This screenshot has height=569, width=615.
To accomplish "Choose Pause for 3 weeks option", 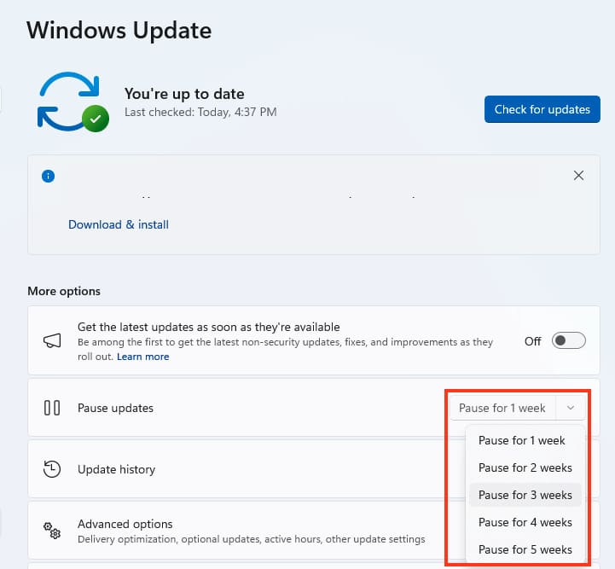I will (x=525, y=495).
